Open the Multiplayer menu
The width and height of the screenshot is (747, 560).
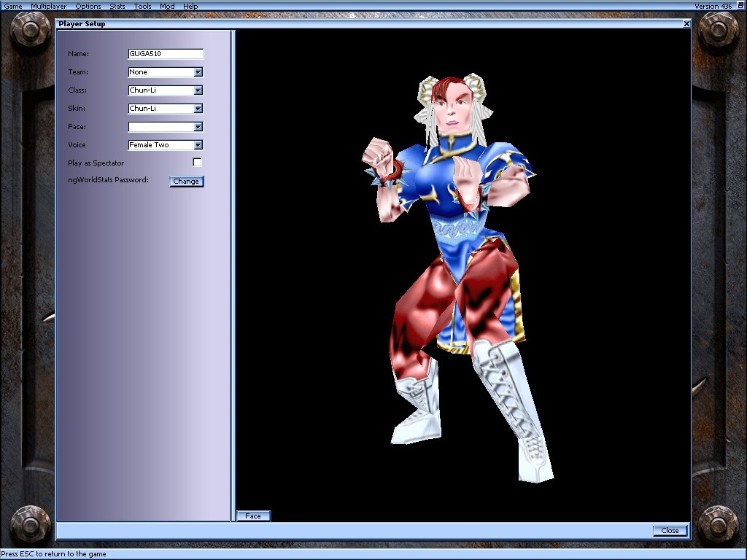click(49, 6)
